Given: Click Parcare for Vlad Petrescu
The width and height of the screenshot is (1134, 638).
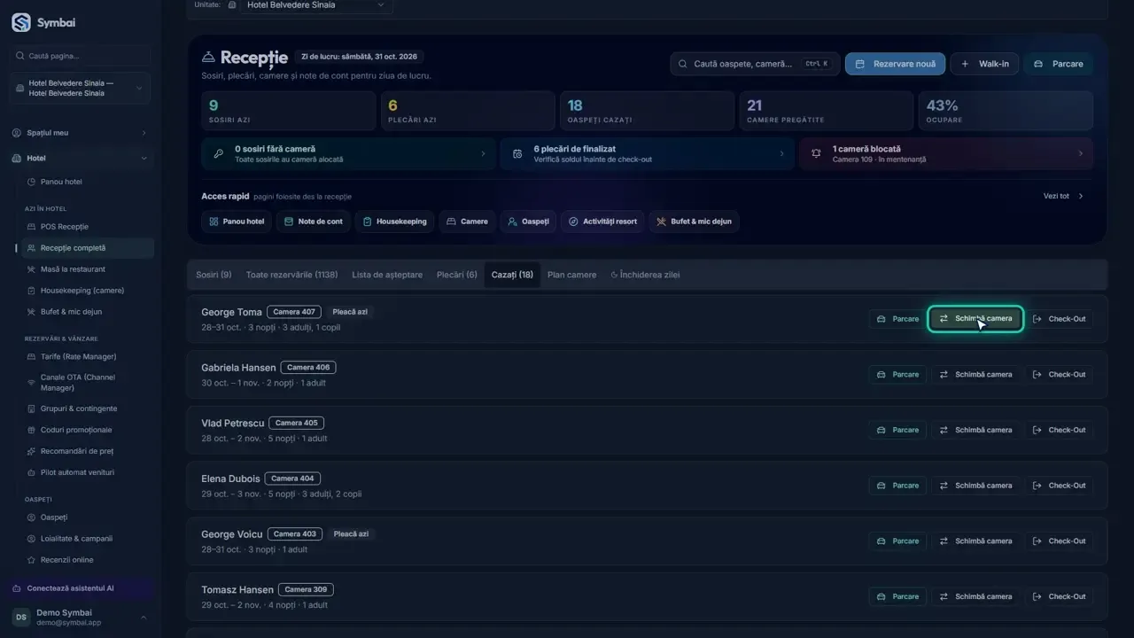Looking at the screenshot, I should tap(897, 430).
